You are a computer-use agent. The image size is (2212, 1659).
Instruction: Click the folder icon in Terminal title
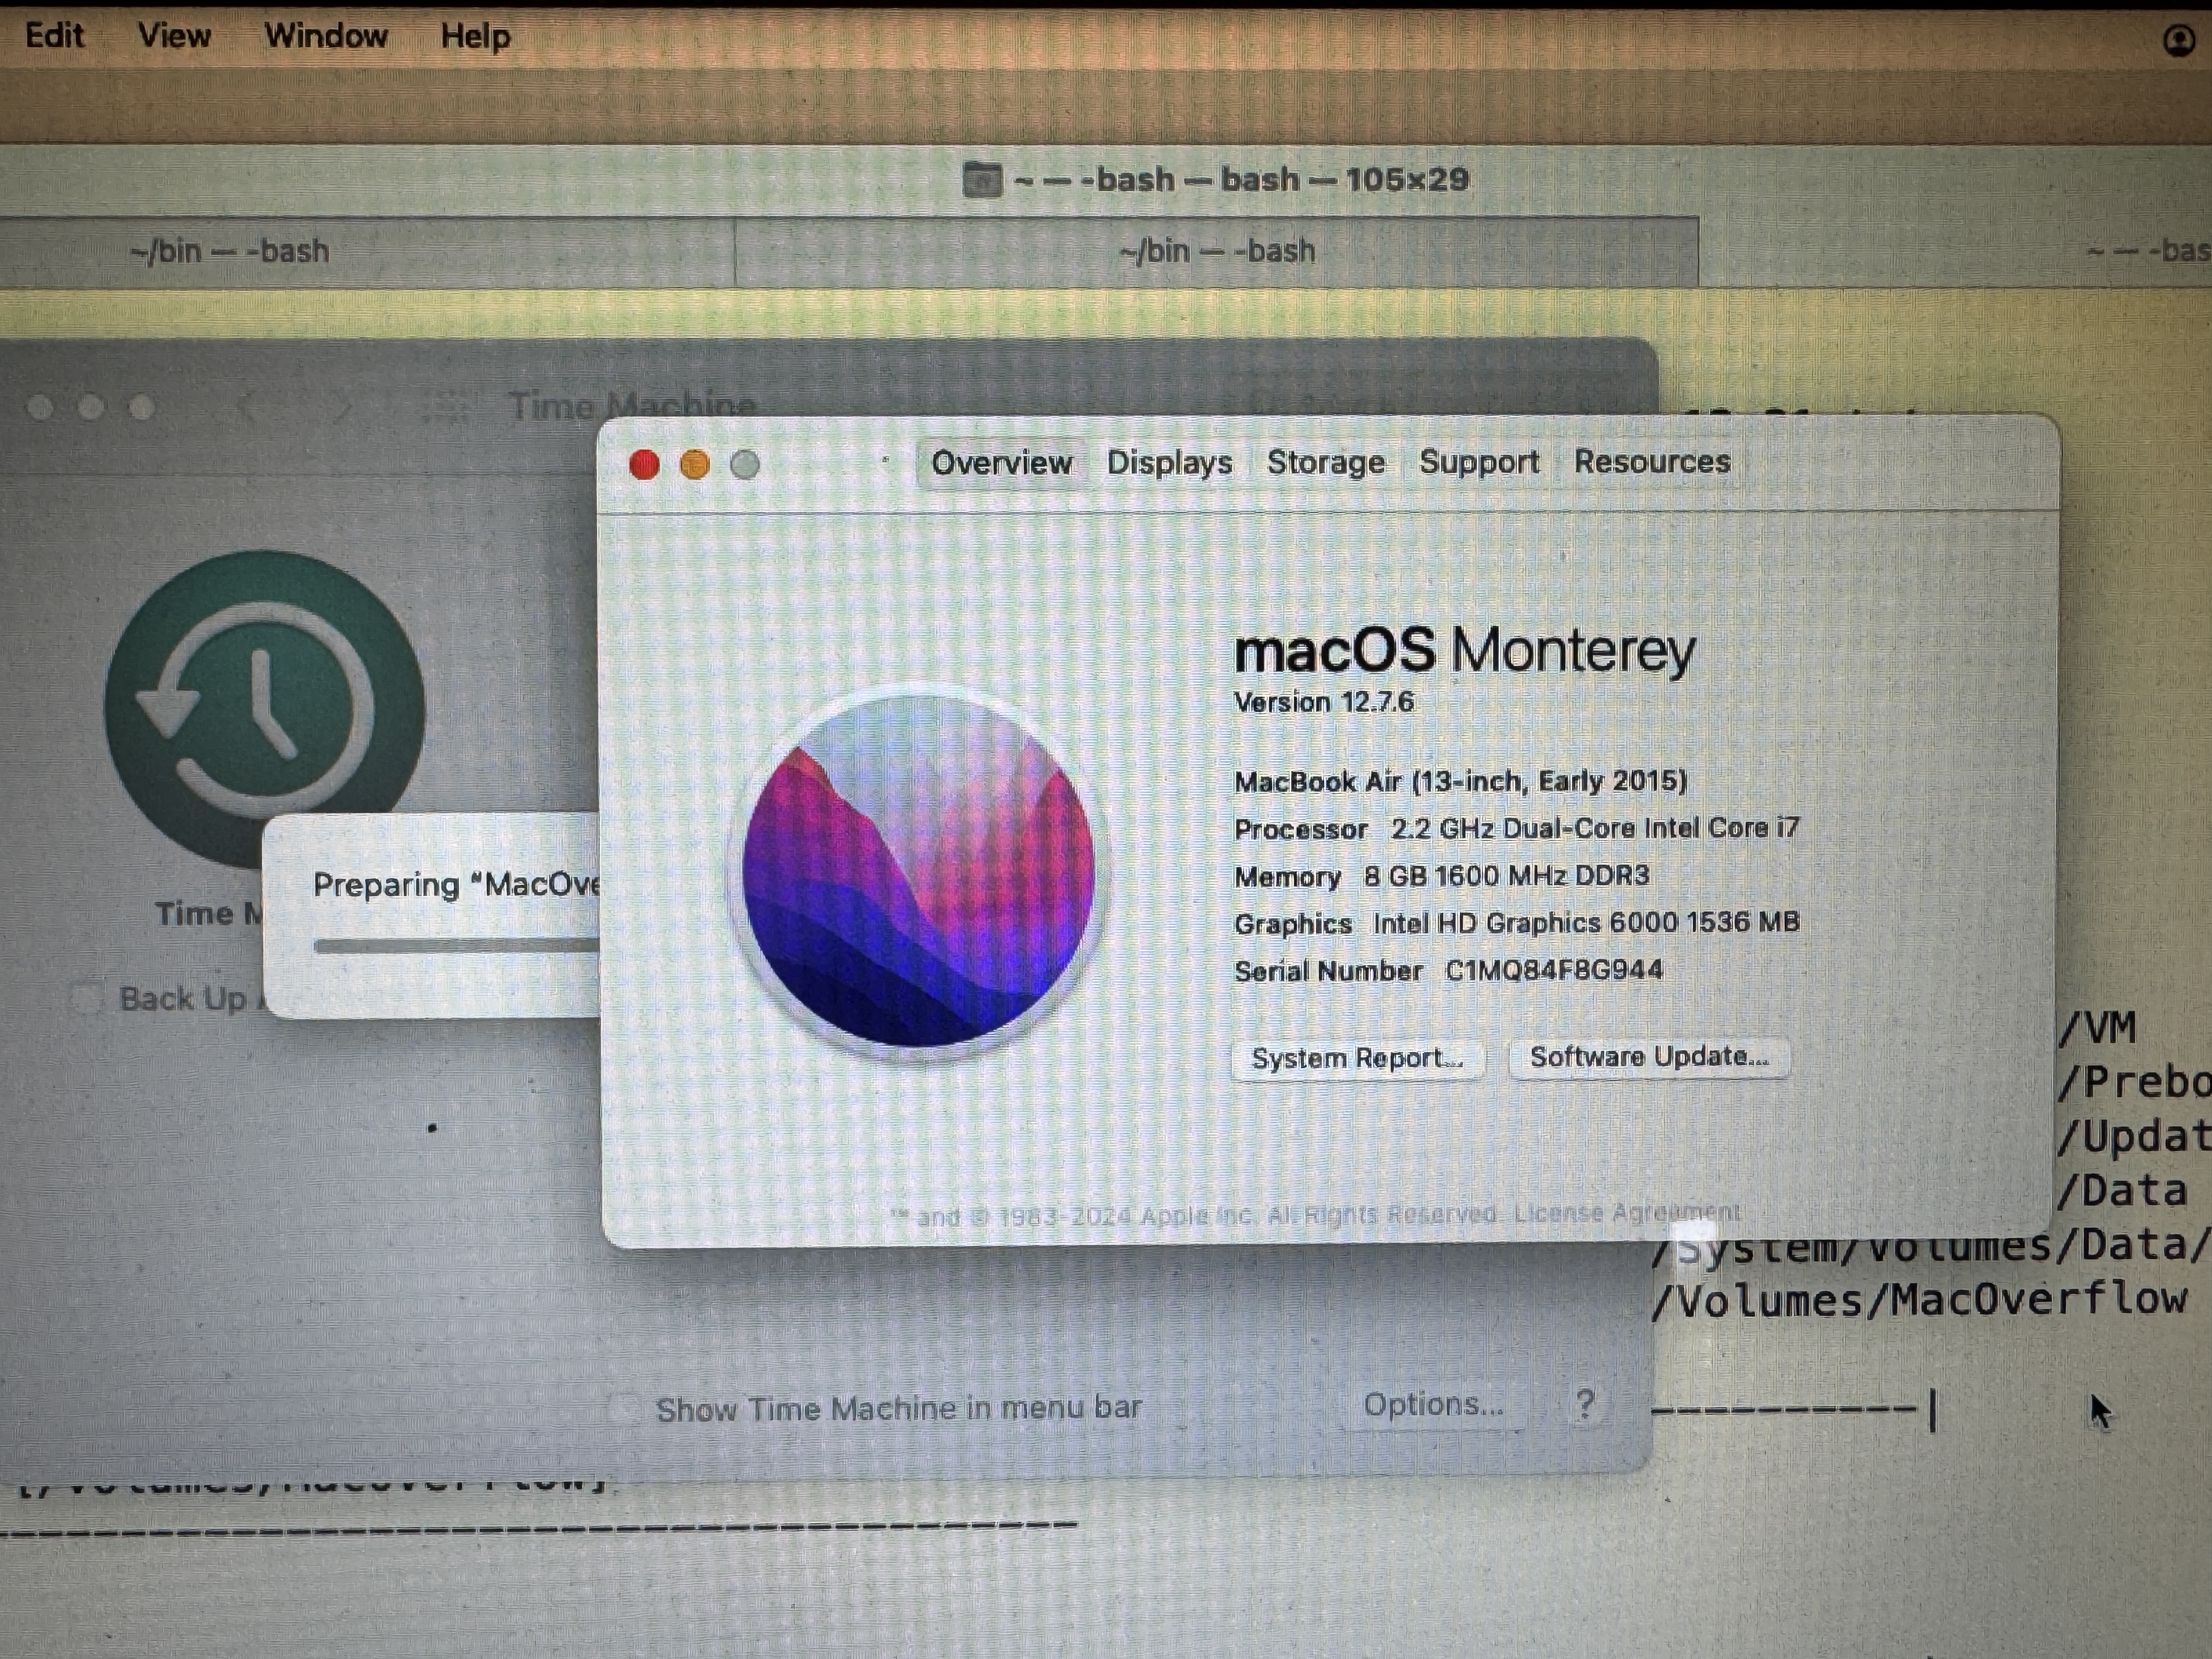click(x=981, y=180)
